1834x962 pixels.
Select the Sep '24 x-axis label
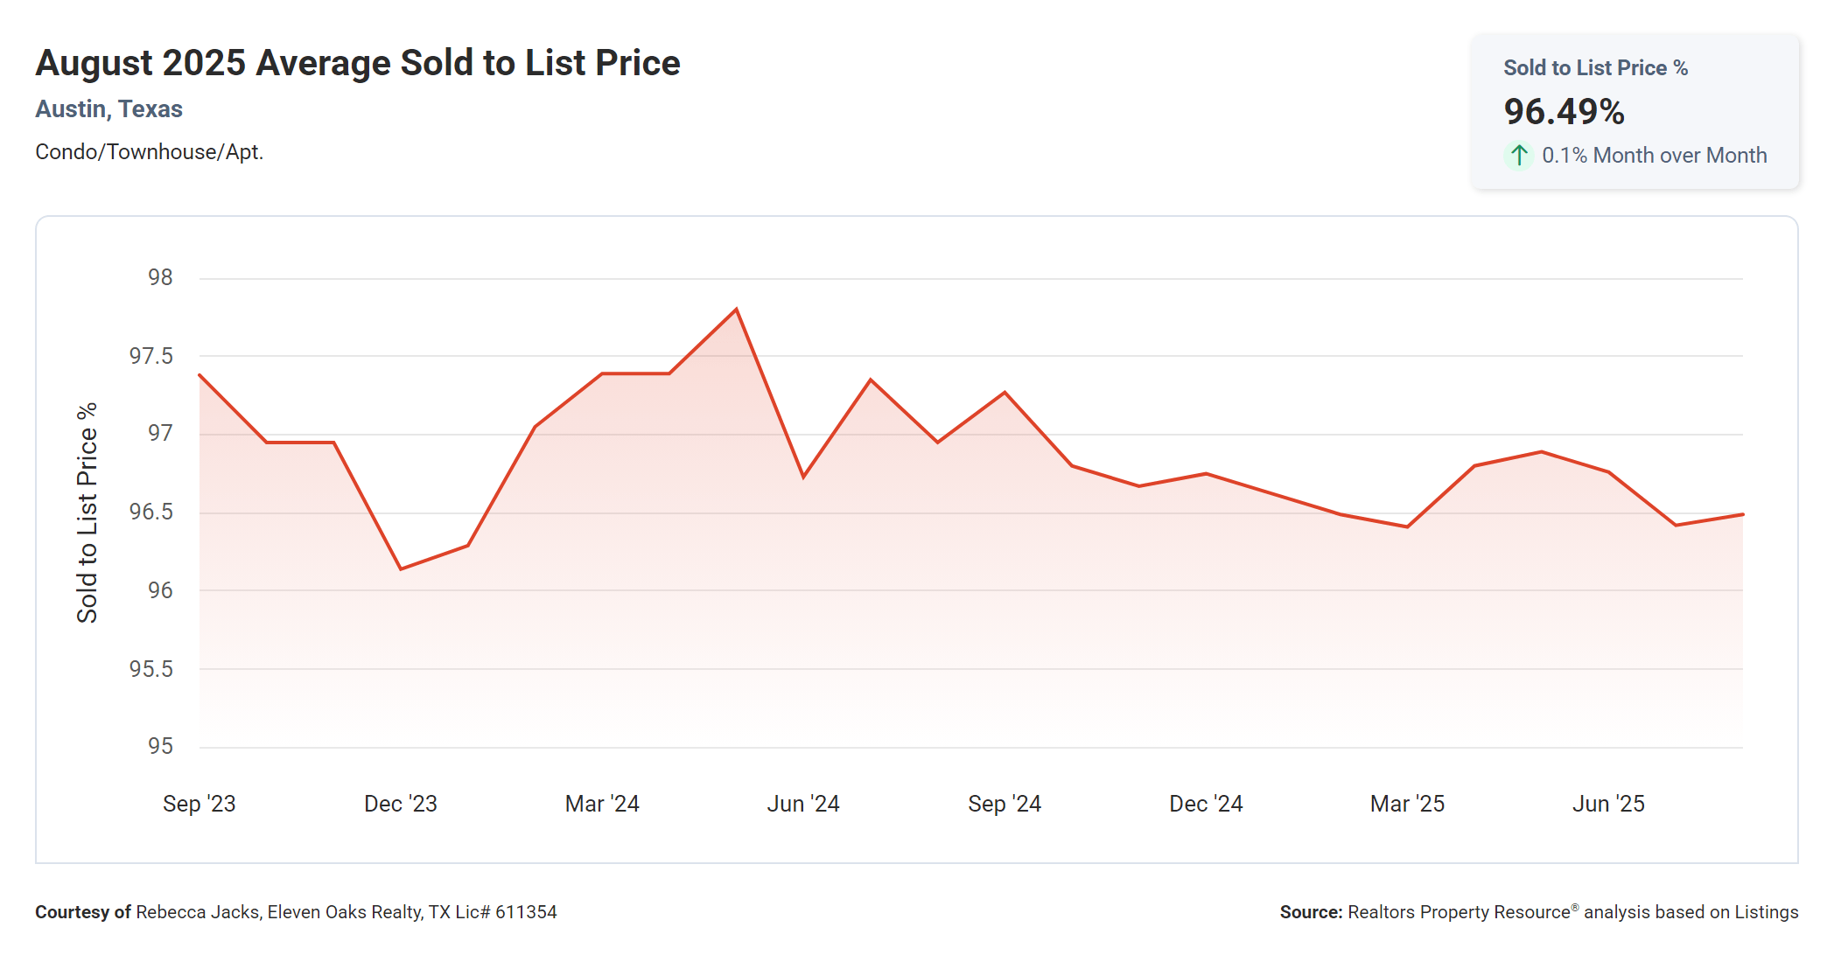point(1004,804)
